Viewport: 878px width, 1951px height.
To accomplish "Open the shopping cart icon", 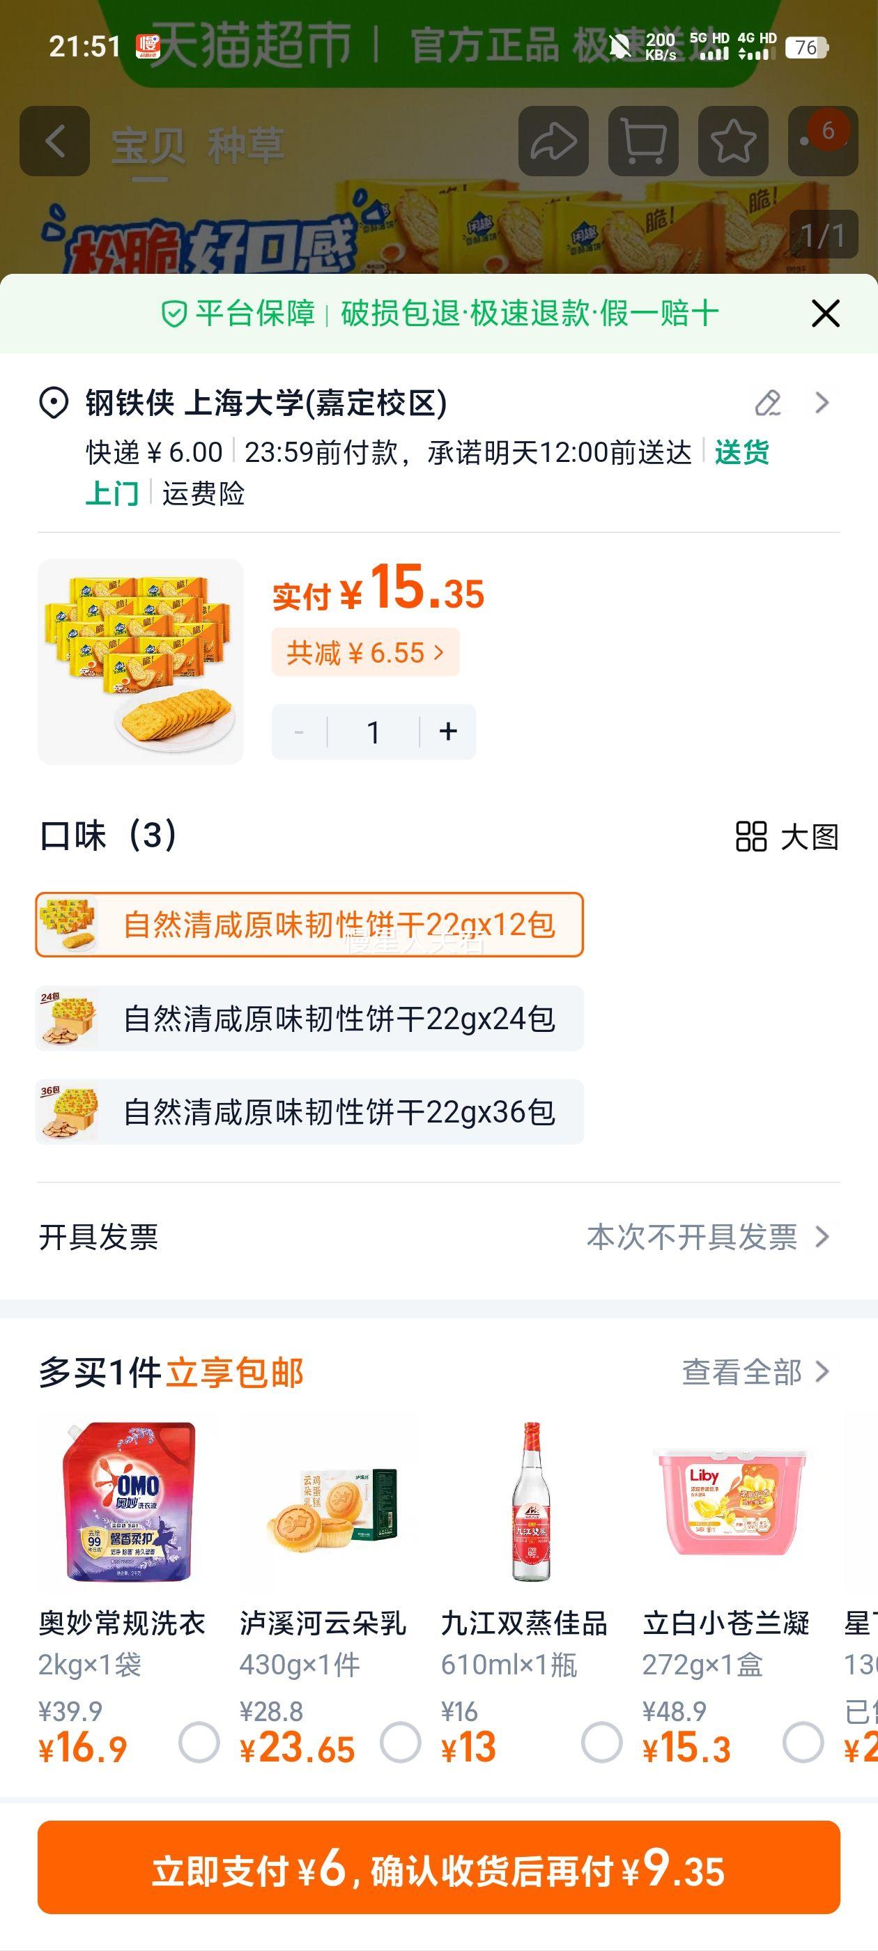I will tap(642, 141).
